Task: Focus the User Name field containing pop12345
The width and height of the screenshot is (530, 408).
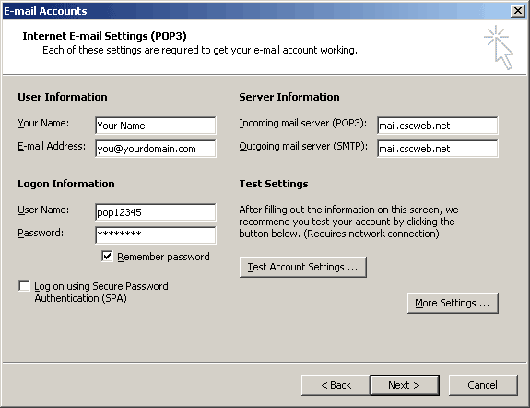Action: [x=156, y=212]
